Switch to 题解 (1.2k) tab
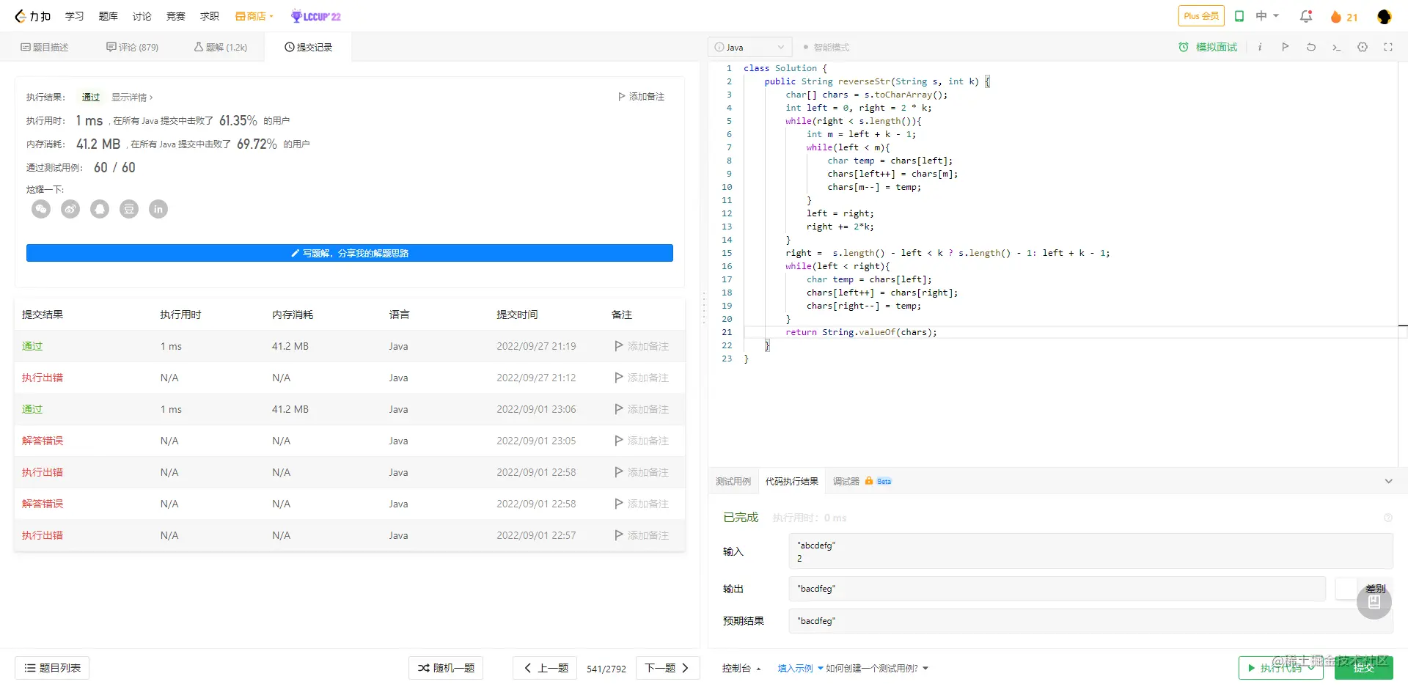 coord(221,47)
